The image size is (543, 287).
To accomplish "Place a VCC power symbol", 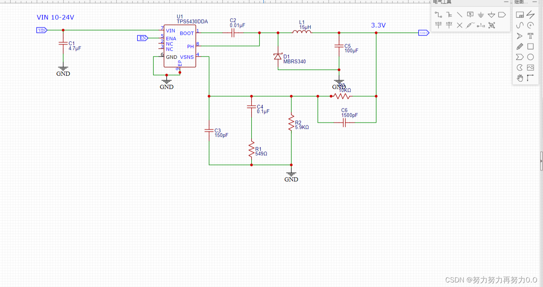I will click(x=438, y=25).
